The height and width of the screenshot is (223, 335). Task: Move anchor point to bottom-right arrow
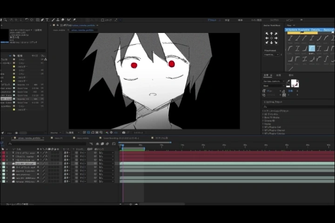tap(276, 42)
